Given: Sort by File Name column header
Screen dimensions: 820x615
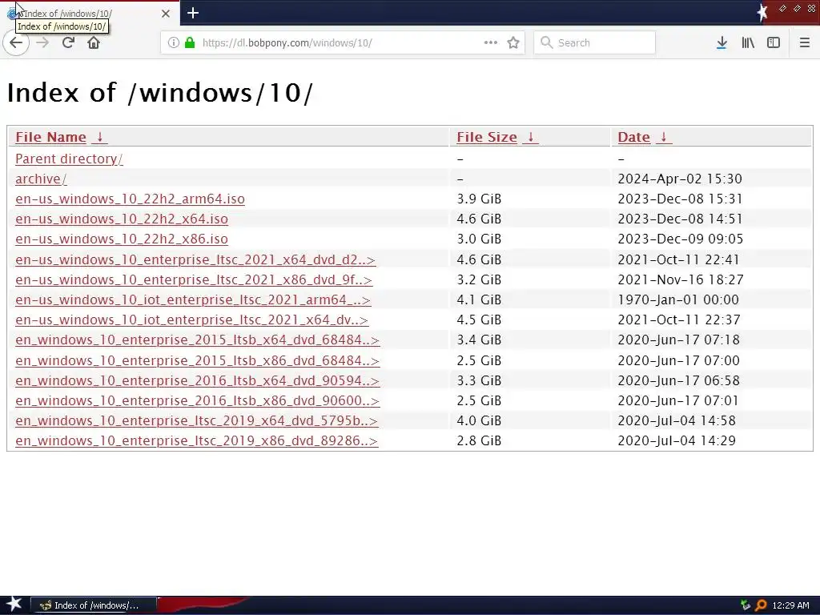Looking at the screenshot, I should click(x=50, y=137).
